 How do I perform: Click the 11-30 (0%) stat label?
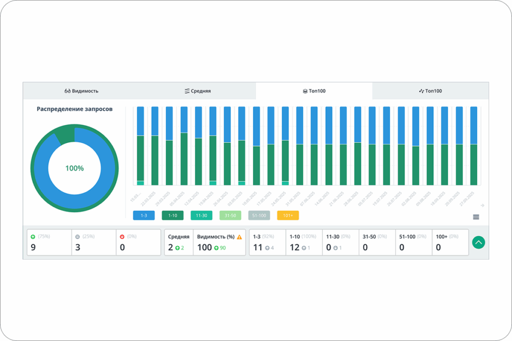(x=338, y=237)
